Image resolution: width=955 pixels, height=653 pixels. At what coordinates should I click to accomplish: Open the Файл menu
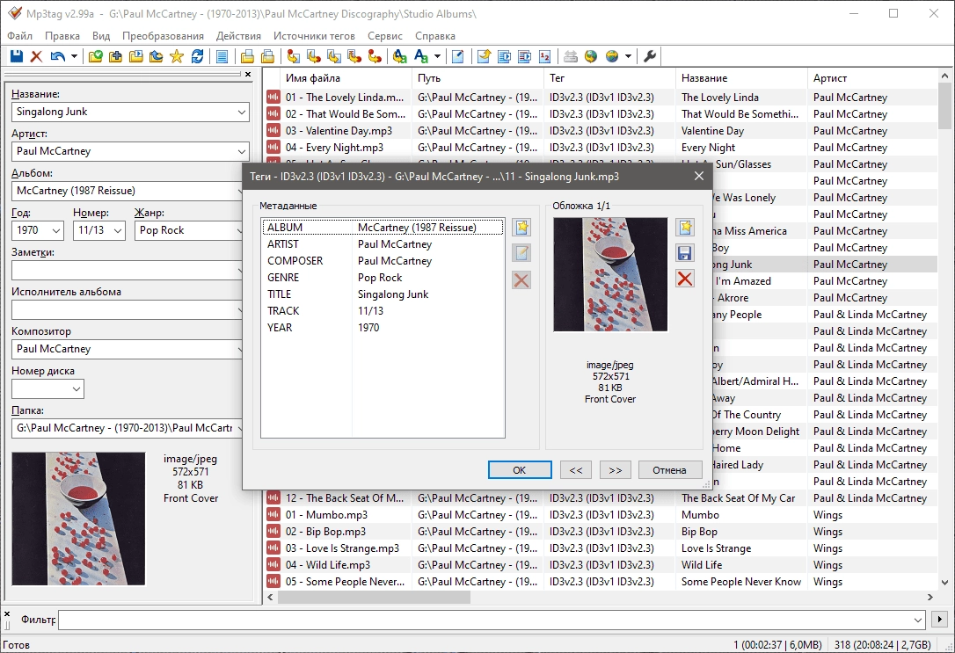[20, 36]
